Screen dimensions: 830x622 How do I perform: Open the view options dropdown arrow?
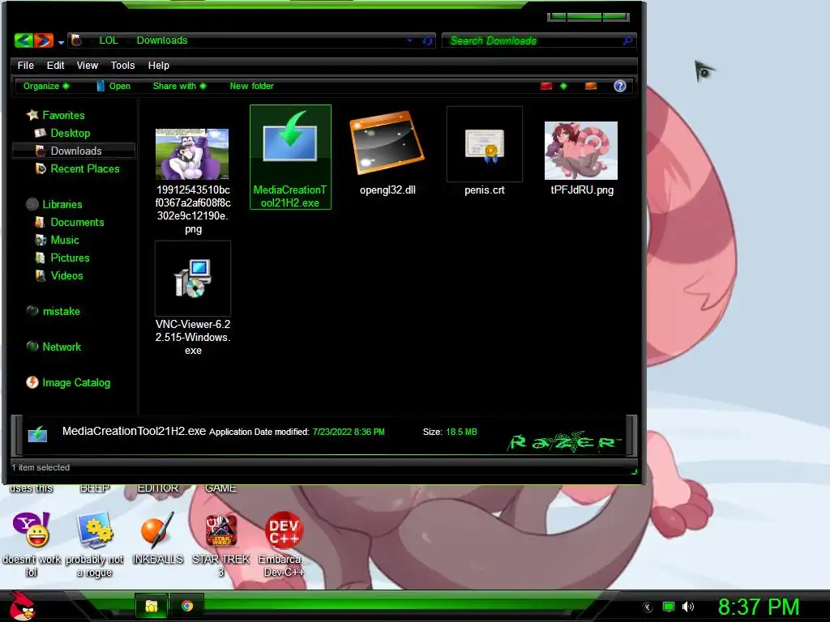coord(564,86)
